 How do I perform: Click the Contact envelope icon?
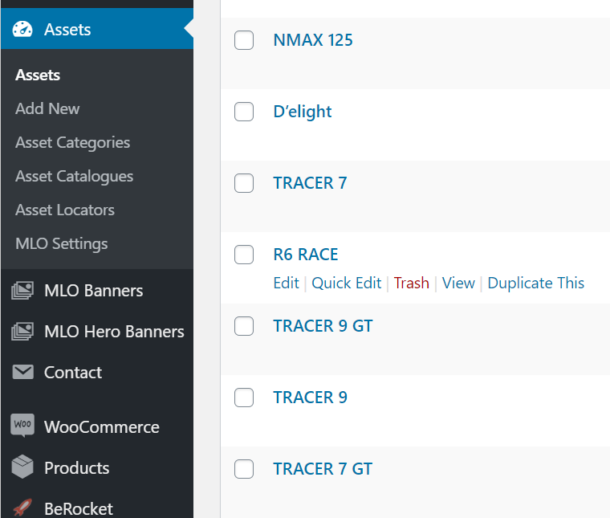(x=22, y=373)
